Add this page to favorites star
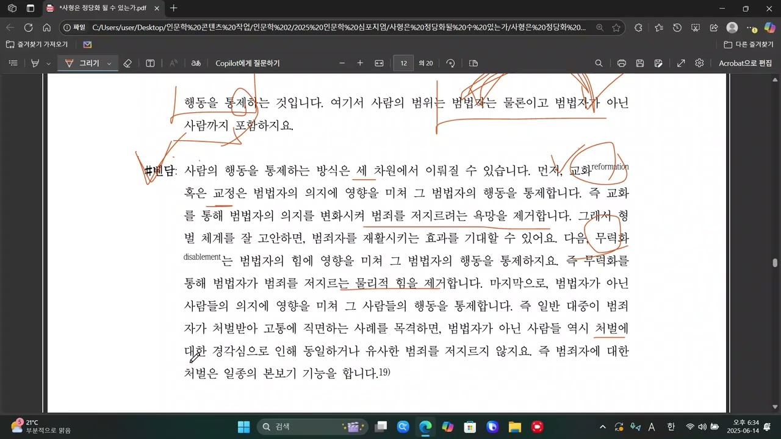The height and width of the screenshot is (439, 781). [x=616, y=27]
